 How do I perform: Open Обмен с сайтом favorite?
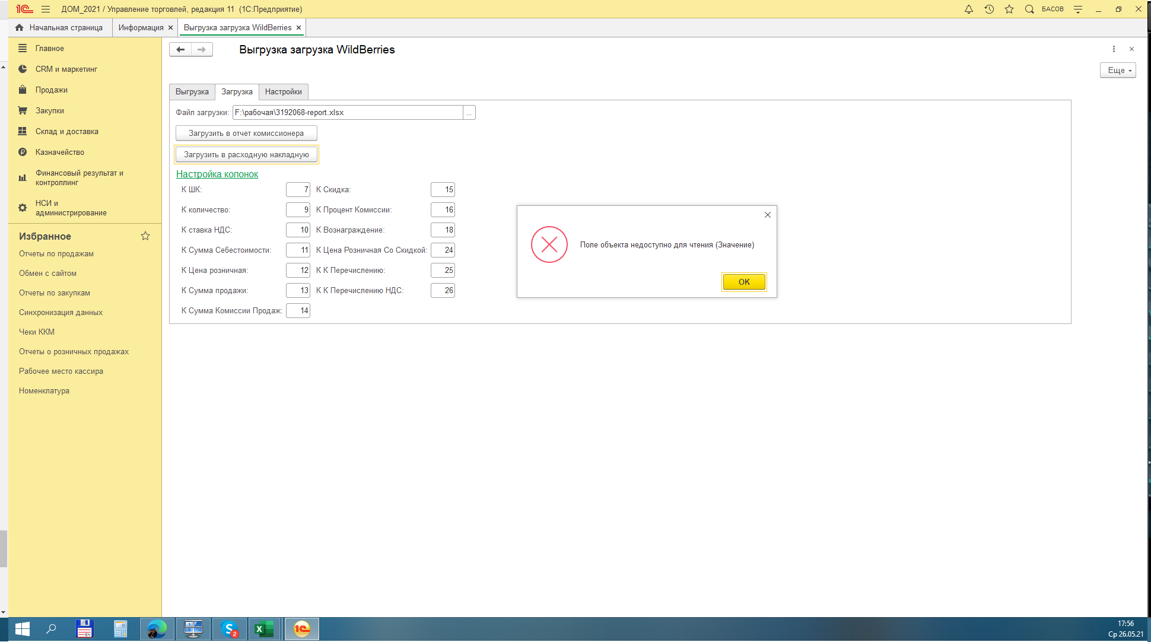pos(47,274)
